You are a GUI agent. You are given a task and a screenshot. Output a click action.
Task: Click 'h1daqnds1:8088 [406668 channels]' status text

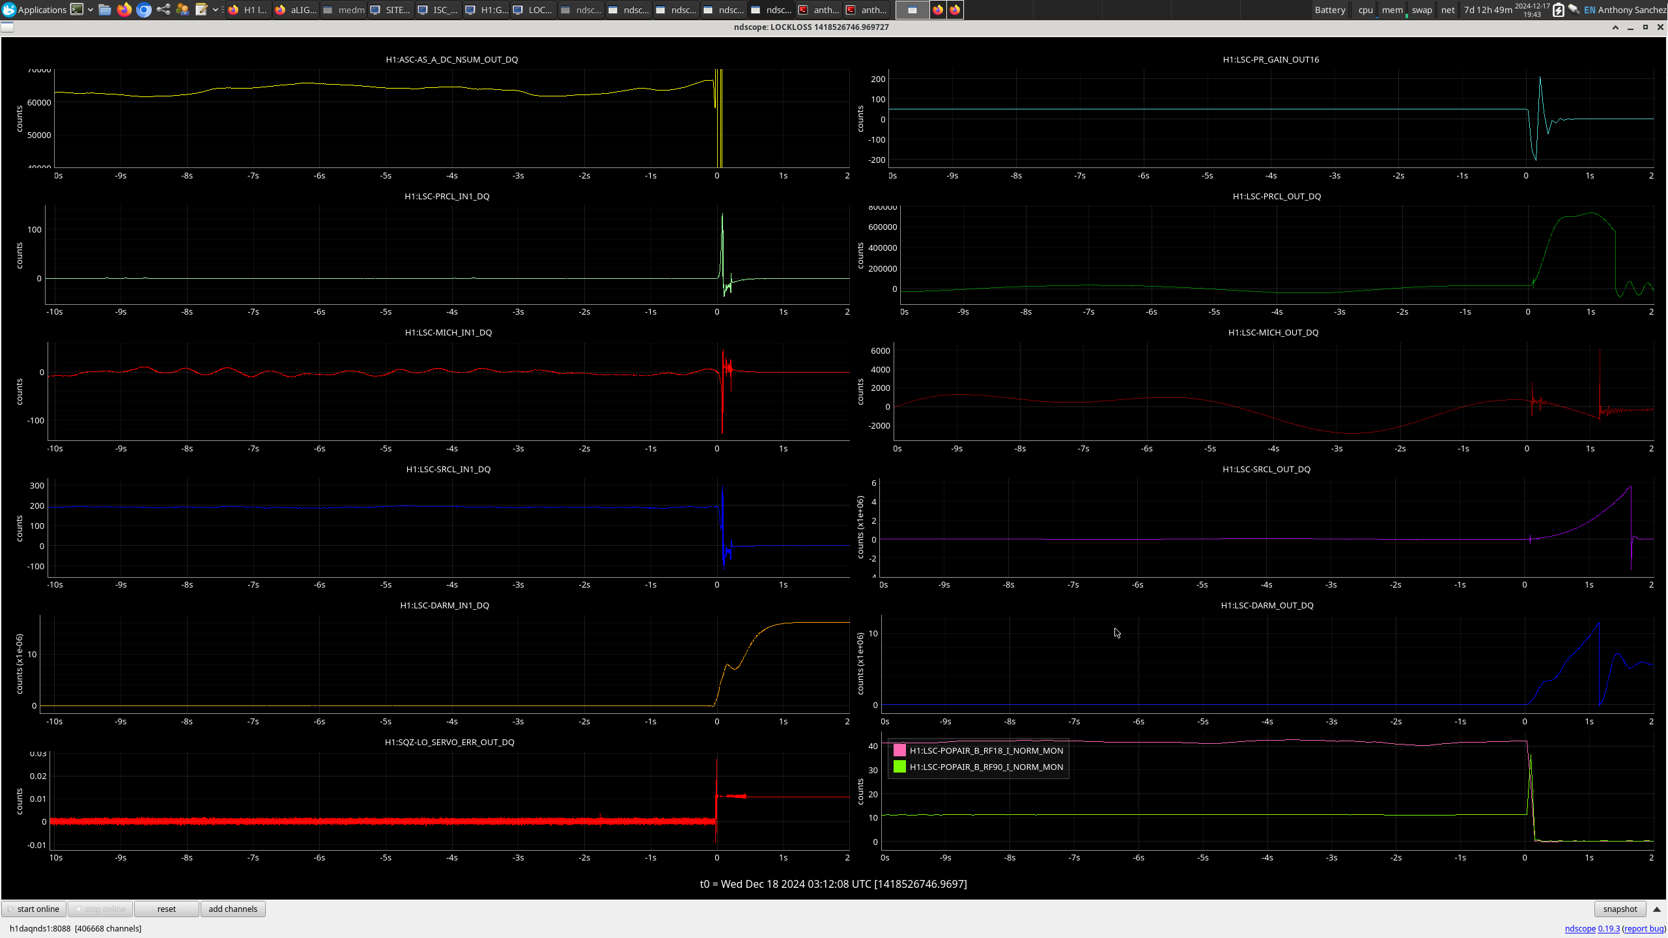[76, 928]
